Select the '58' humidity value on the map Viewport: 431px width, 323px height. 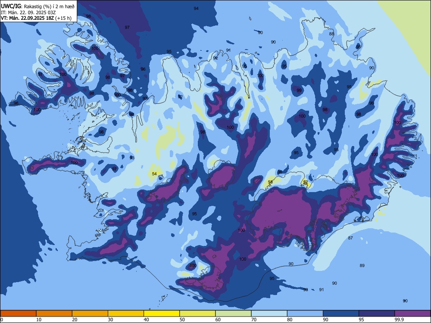pos(270,182)
